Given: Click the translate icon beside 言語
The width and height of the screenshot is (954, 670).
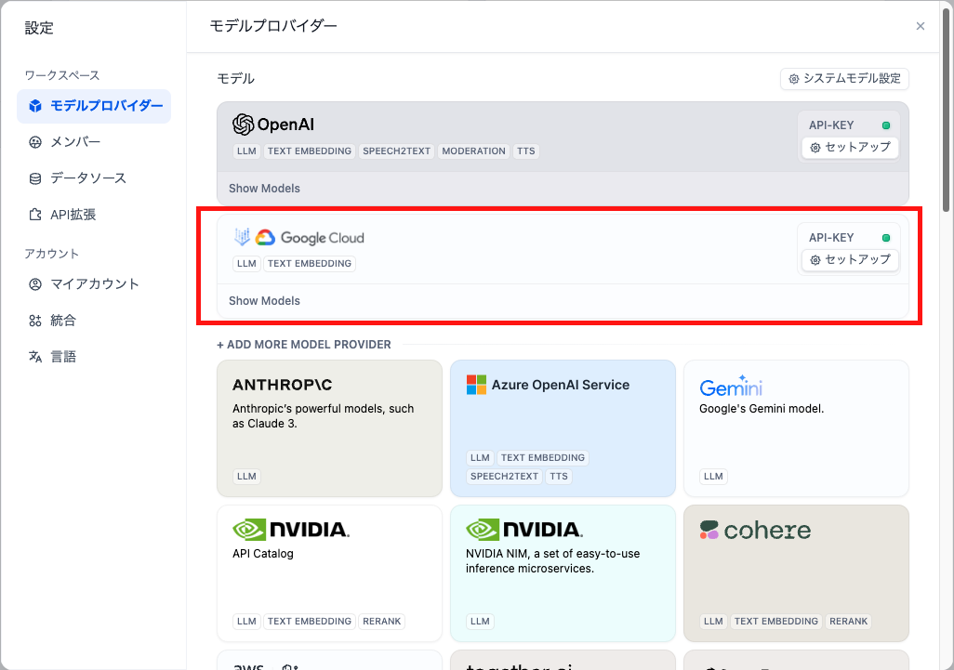Looking at the screenshot, I should [35, 357].
